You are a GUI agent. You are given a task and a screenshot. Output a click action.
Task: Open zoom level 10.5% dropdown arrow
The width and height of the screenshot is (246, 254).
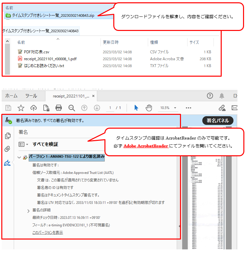click(x=175, y=108)
